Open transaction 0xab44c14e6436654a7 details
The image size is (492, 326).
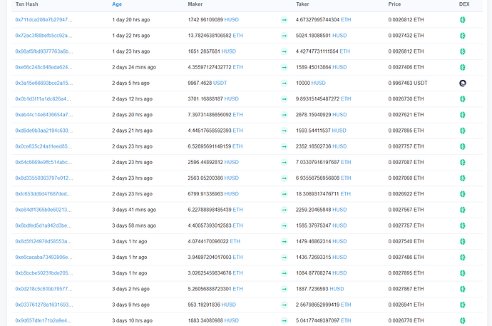point(43,115)
